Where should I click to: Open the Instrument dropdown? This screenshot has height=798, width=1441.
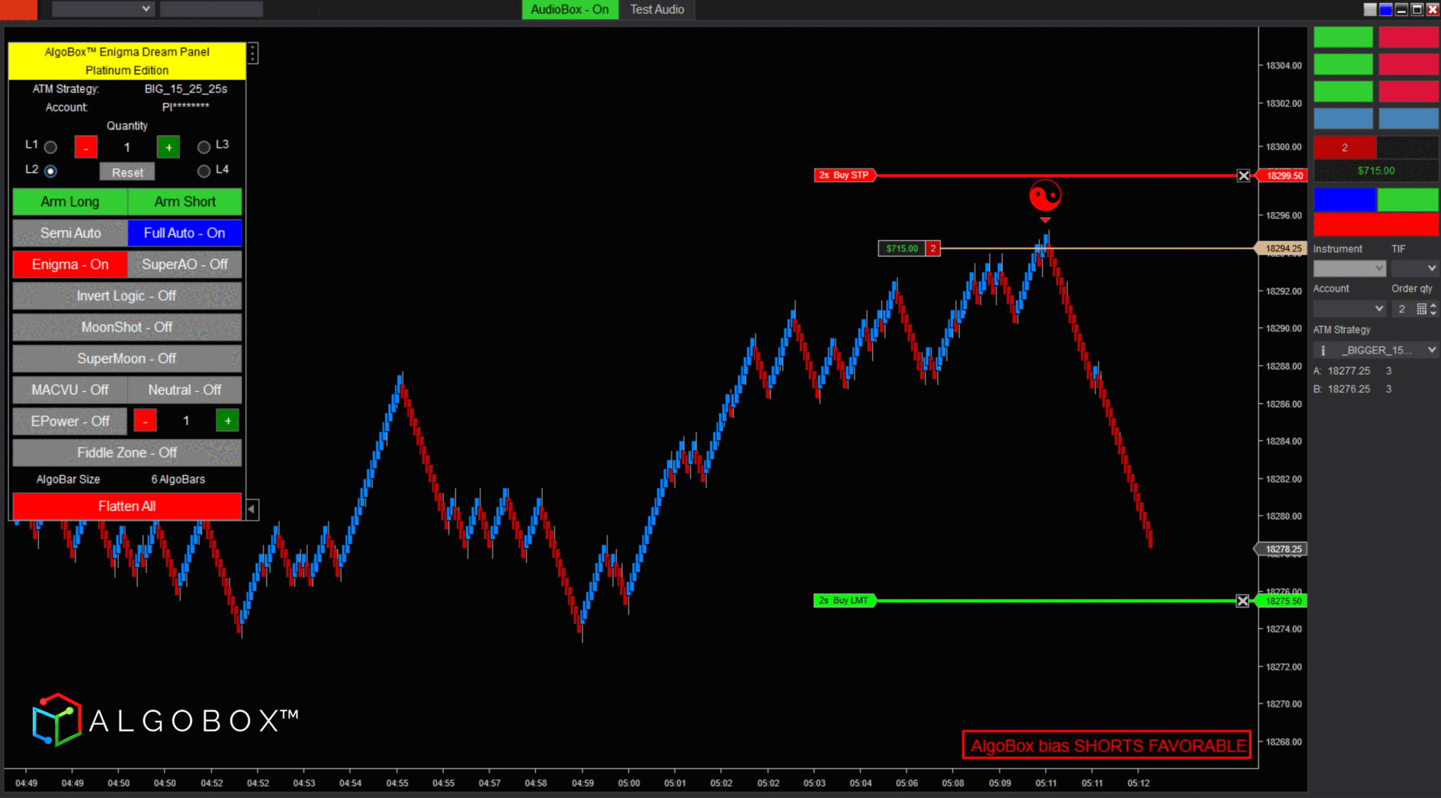point(1349,268)
